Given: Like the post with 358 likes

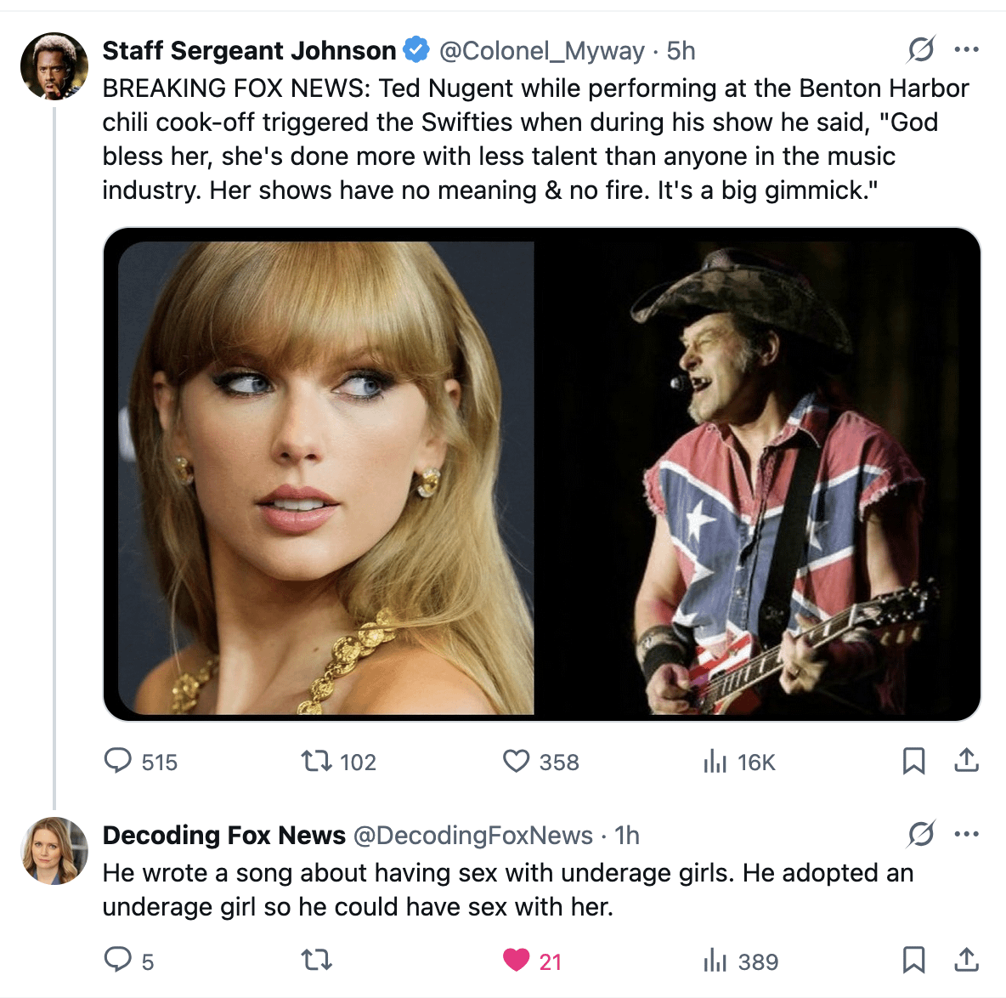Looking at the screenshot, I should click(517, 760).
